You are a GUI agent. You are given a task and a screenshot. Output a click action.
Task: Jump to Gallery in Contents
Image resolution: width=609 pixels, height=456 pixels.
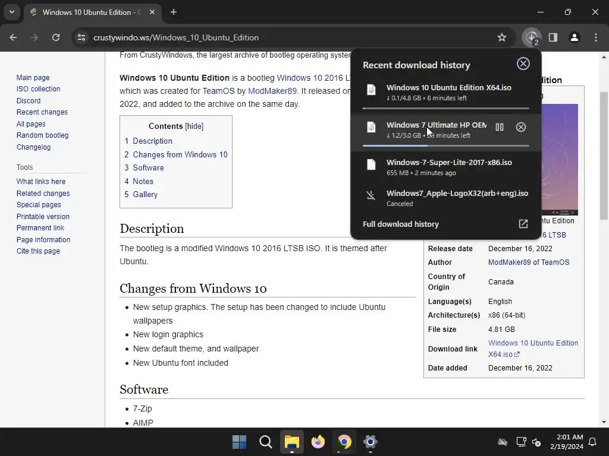coord(145,194)
